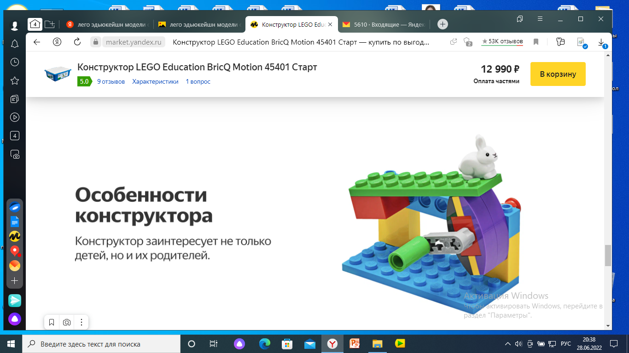Click the product box thumbnail in the header
This screenshot has height=353, width=629.
58,74
